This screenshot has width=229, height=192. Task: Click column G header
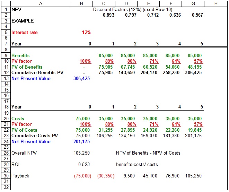pyautogui.click(x=193, y=3)
